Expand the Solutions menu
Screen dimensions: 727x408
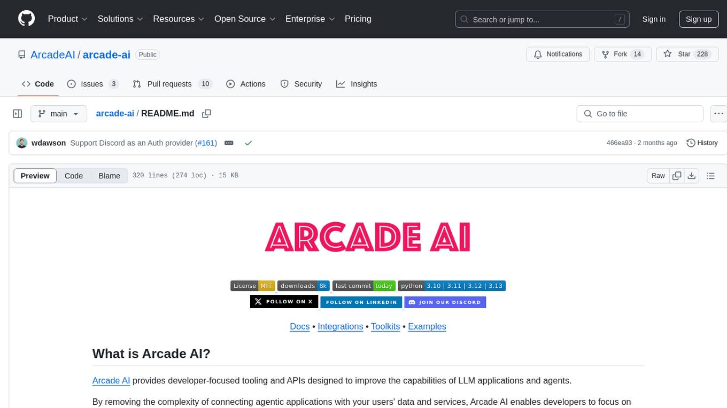121,19
